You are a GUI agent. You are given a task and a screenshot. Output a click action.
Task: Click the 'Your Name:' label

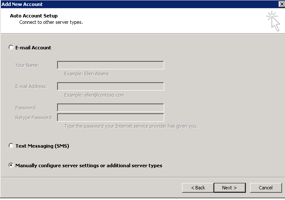click(x=27, y=65)
